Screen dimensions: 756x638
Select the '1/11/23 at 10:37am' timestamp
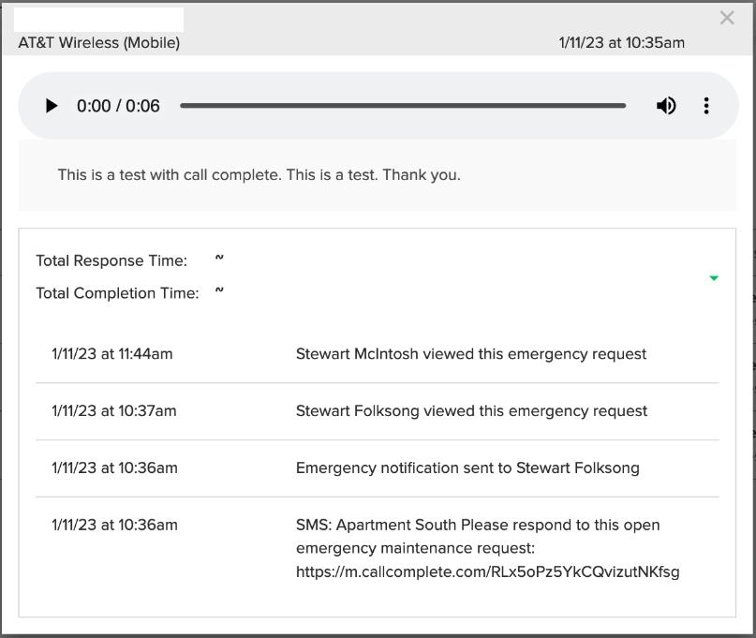[113, 411]
